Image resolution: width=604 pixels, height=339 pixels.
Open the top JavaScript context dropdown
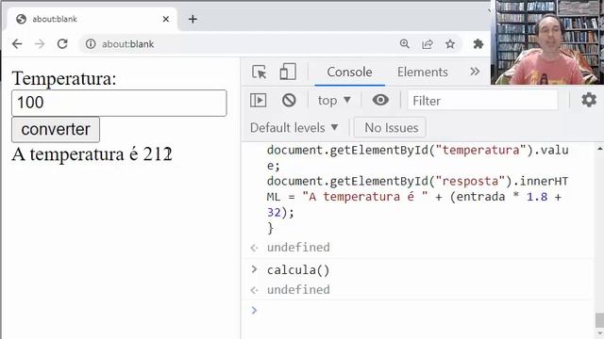tap(334, 101)
